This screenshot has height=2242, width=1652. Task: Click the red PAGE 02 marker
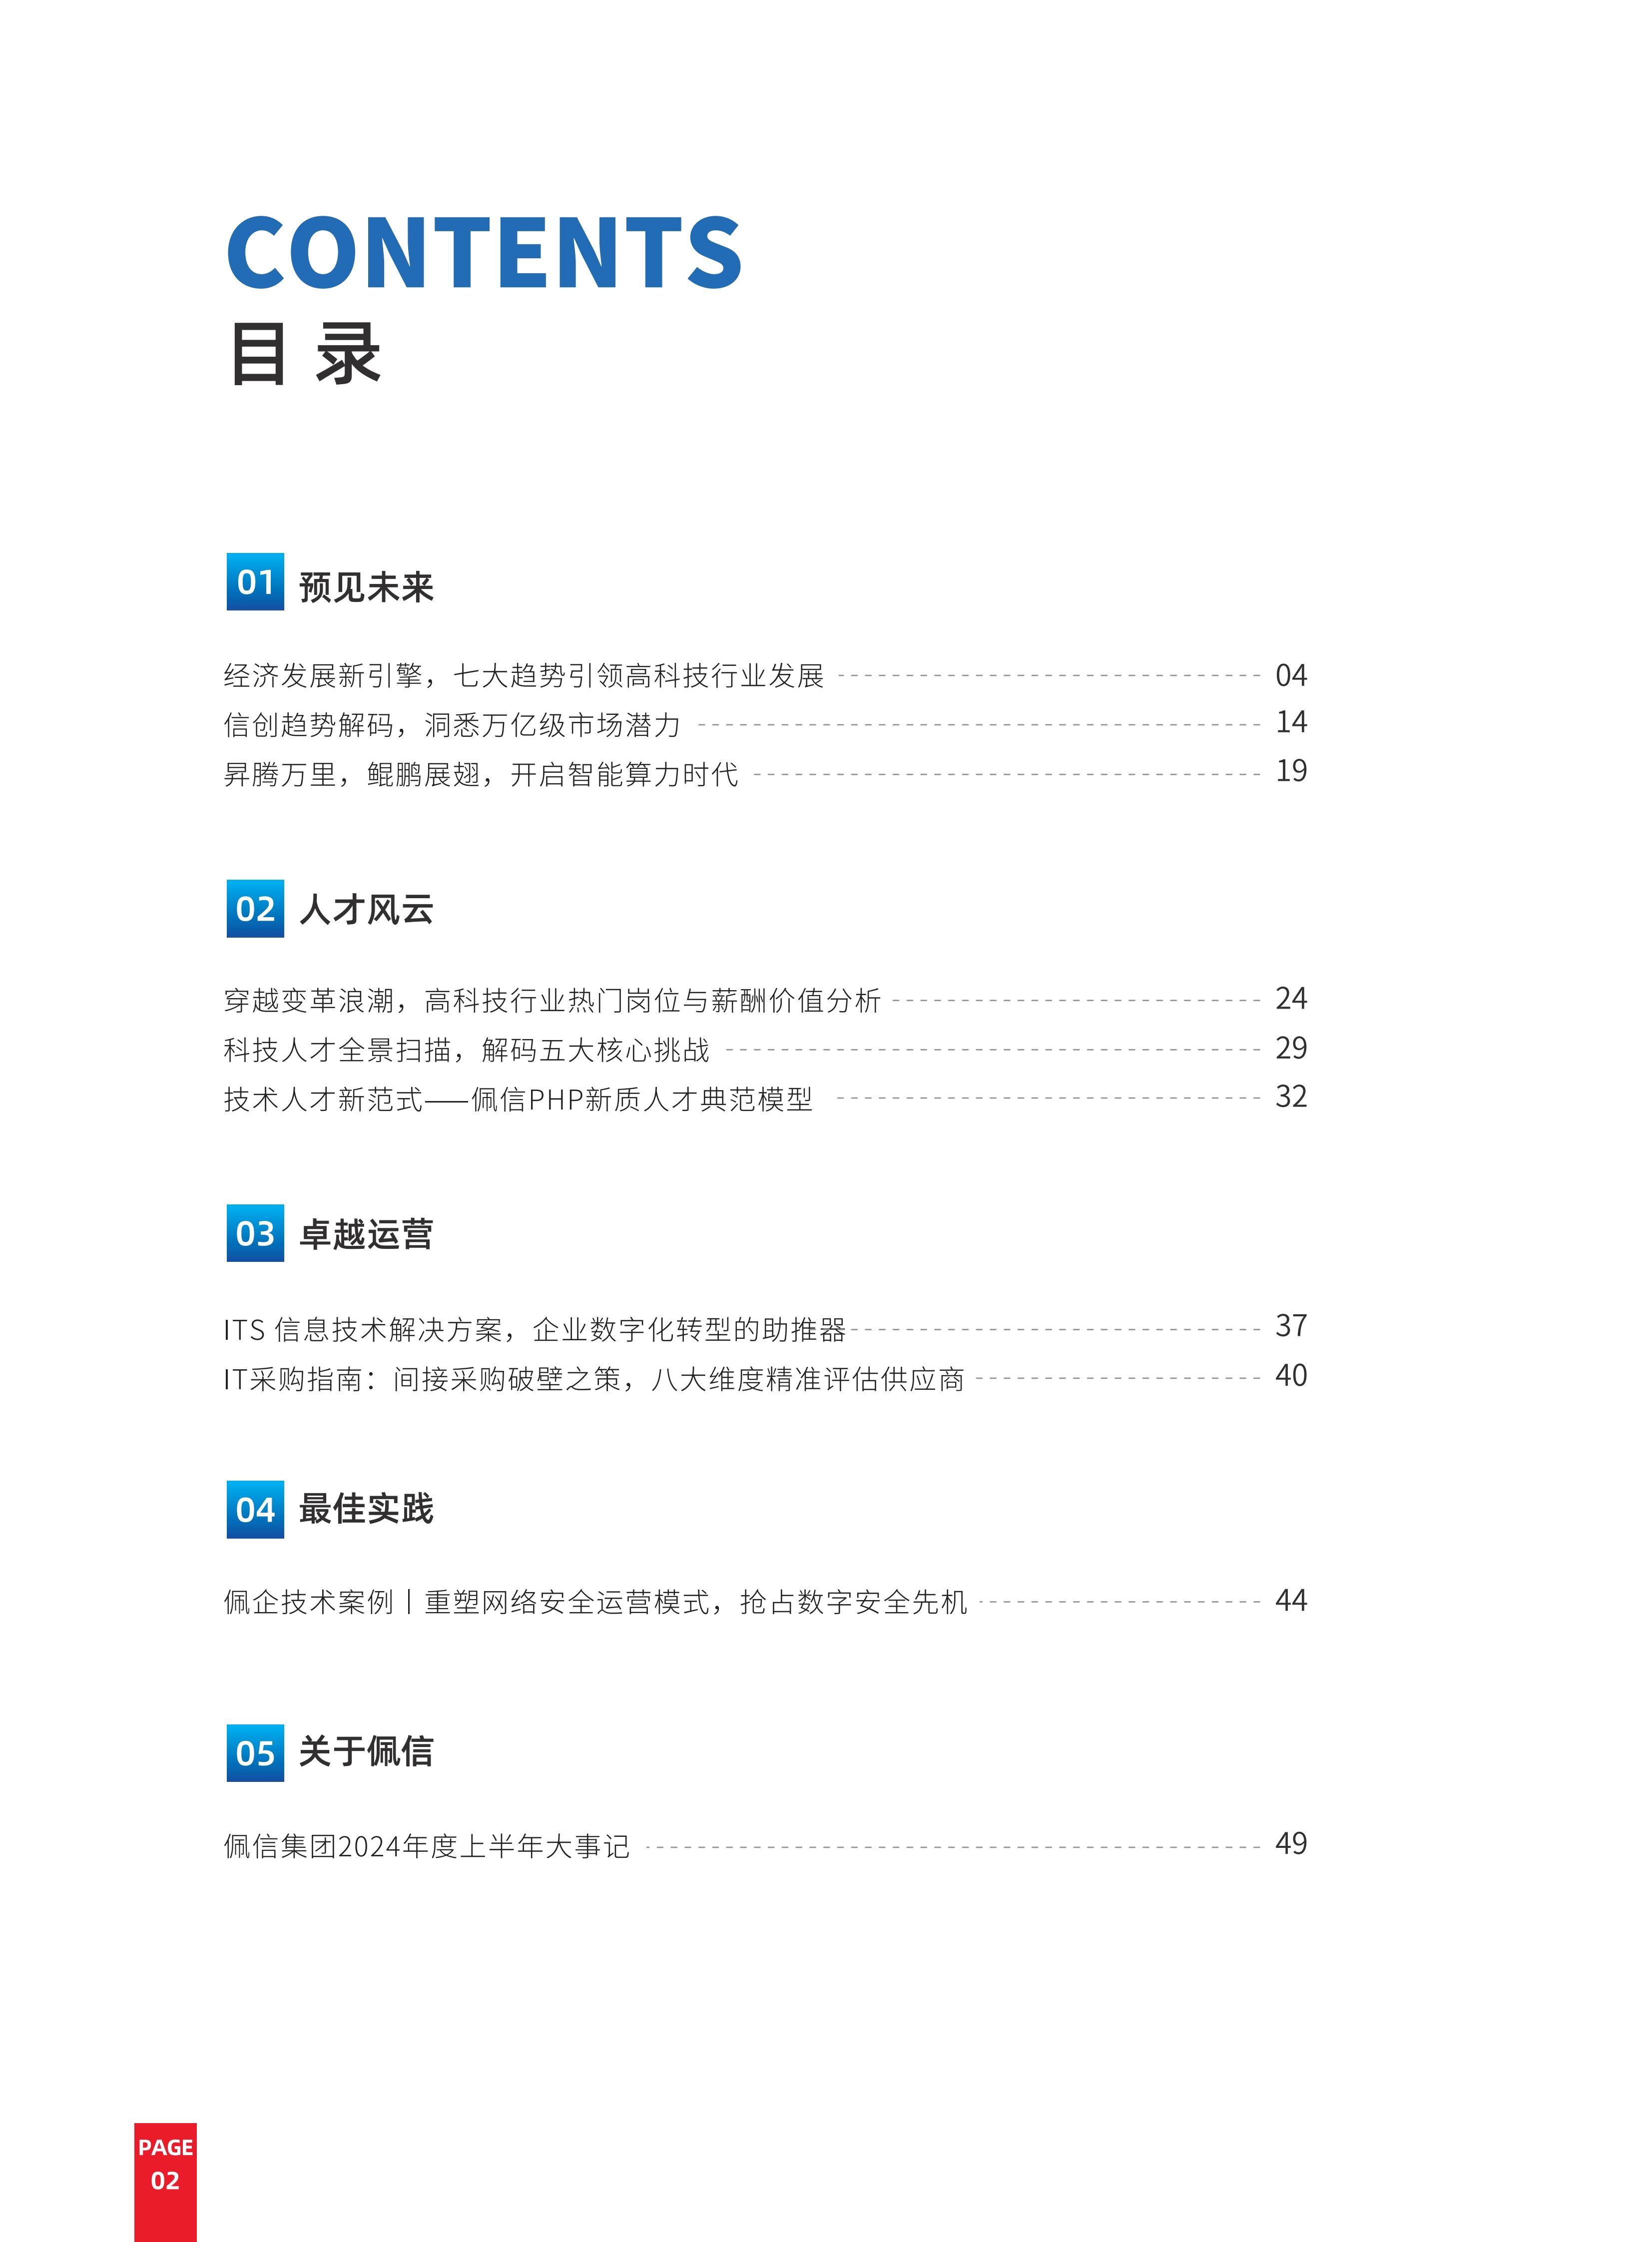coord(165,2182)
